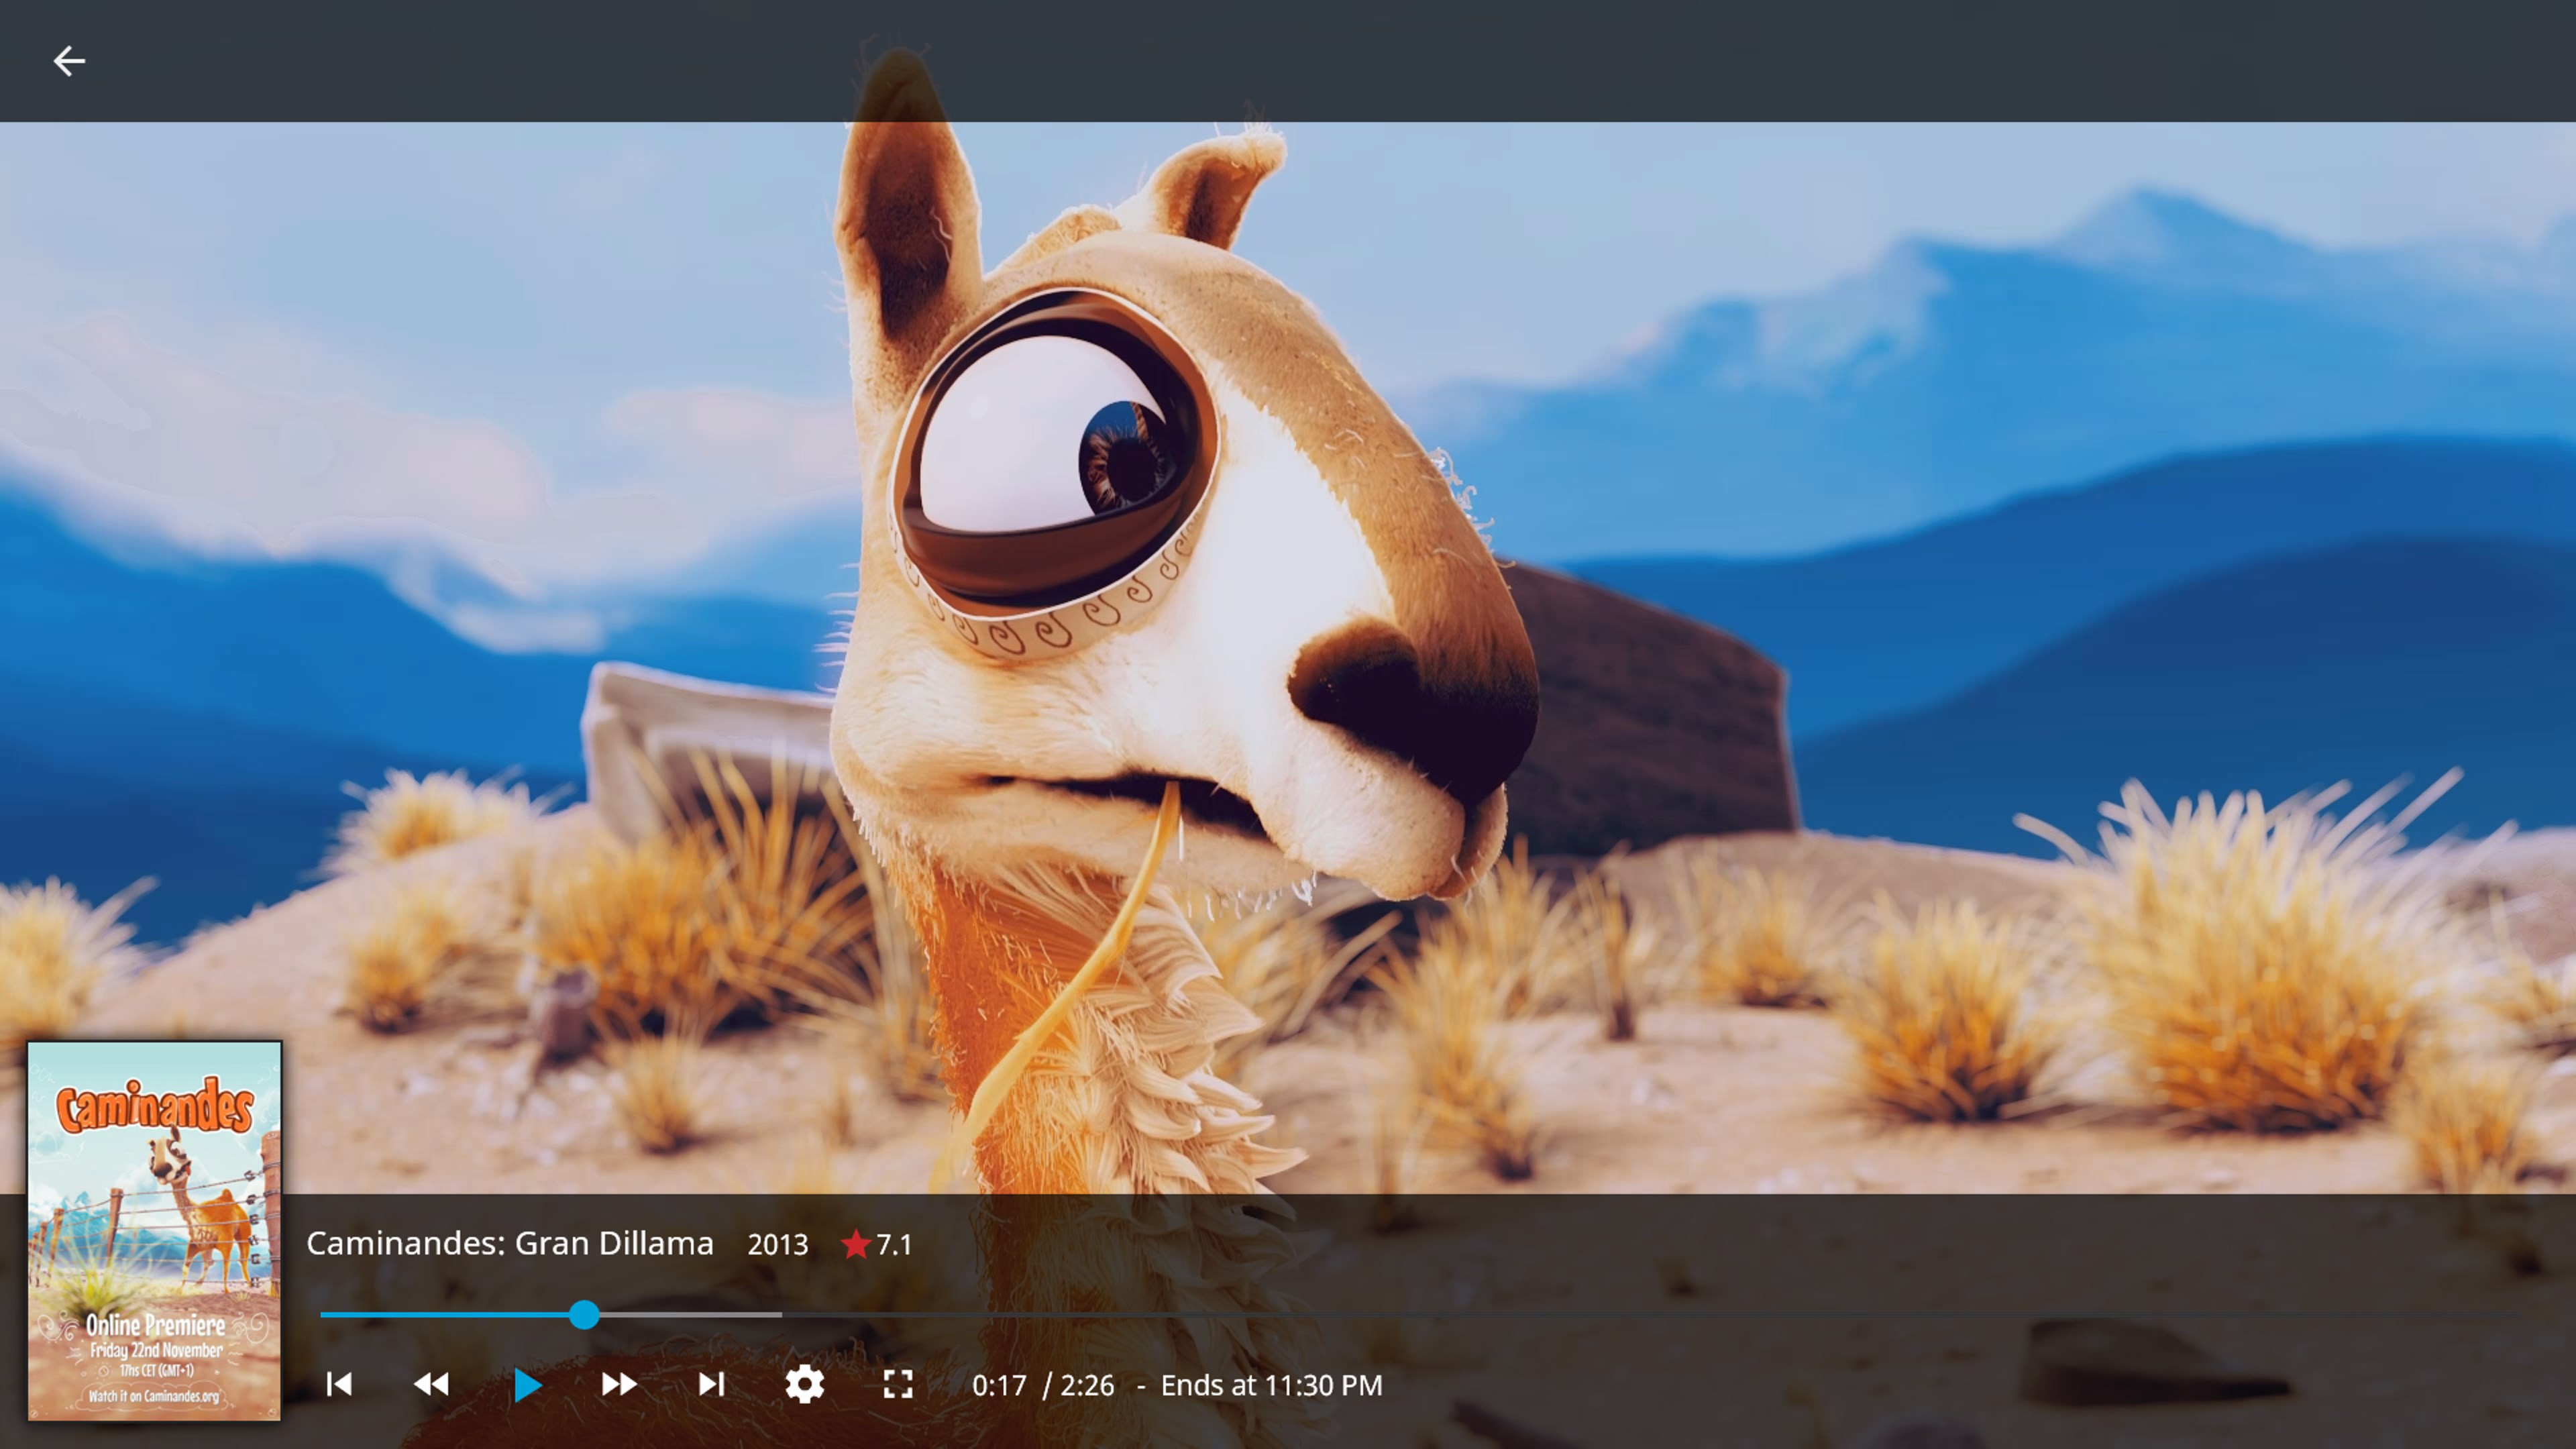Click the Play button to resume playback

pyautogui.click(x=527, y=1384)
